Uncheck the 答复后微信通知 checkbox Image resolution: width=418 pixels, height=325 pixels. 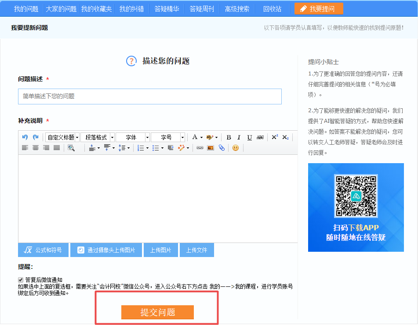[20, 279]
